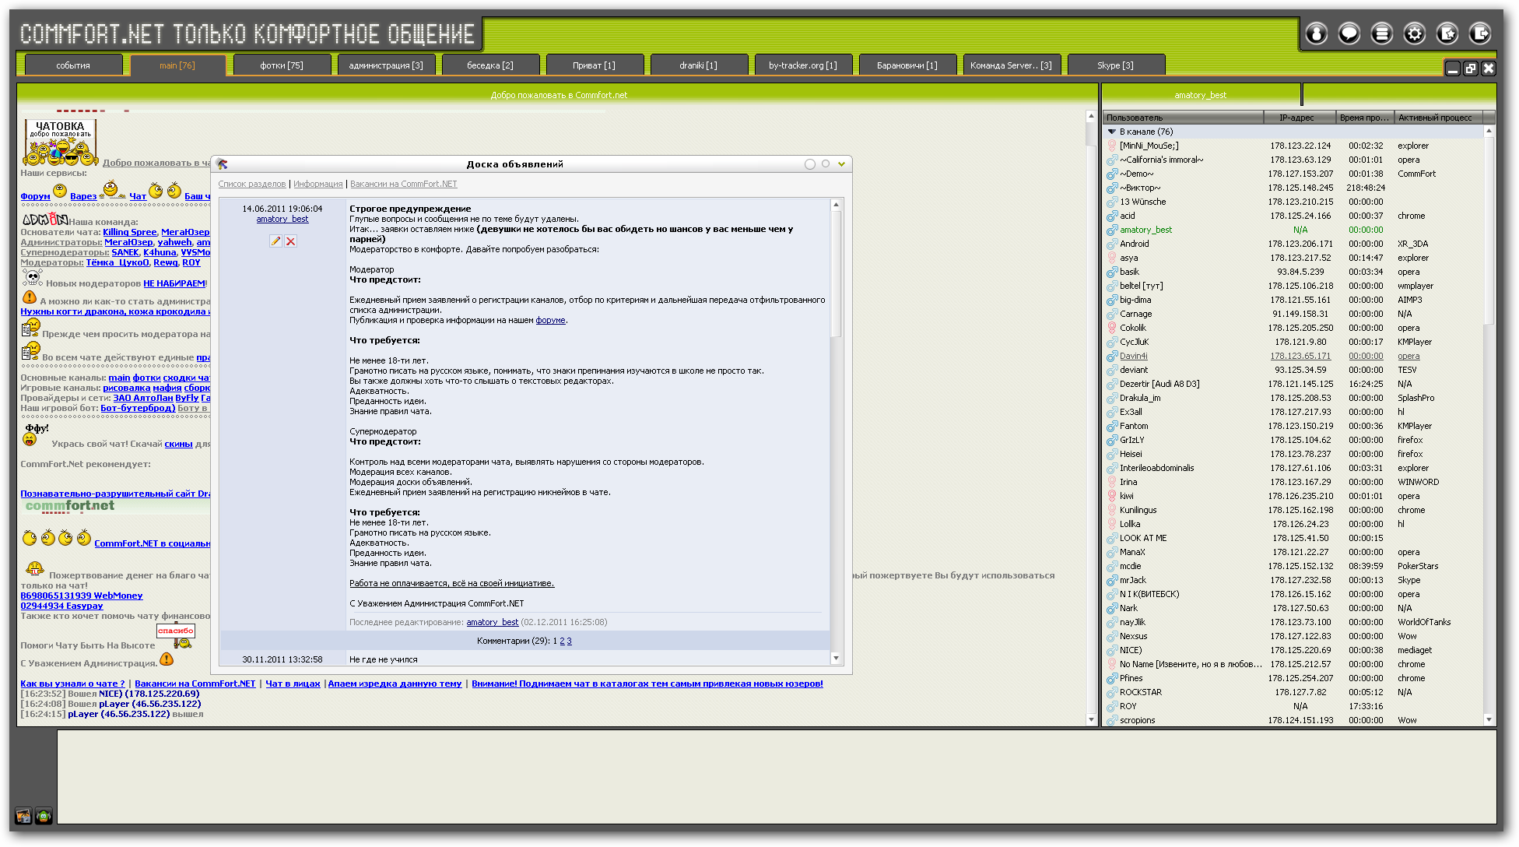The image size is (1519, 847).
Task: Click the спасибо sign smiley
Action: pyautogui.click(x=177, y=635)
